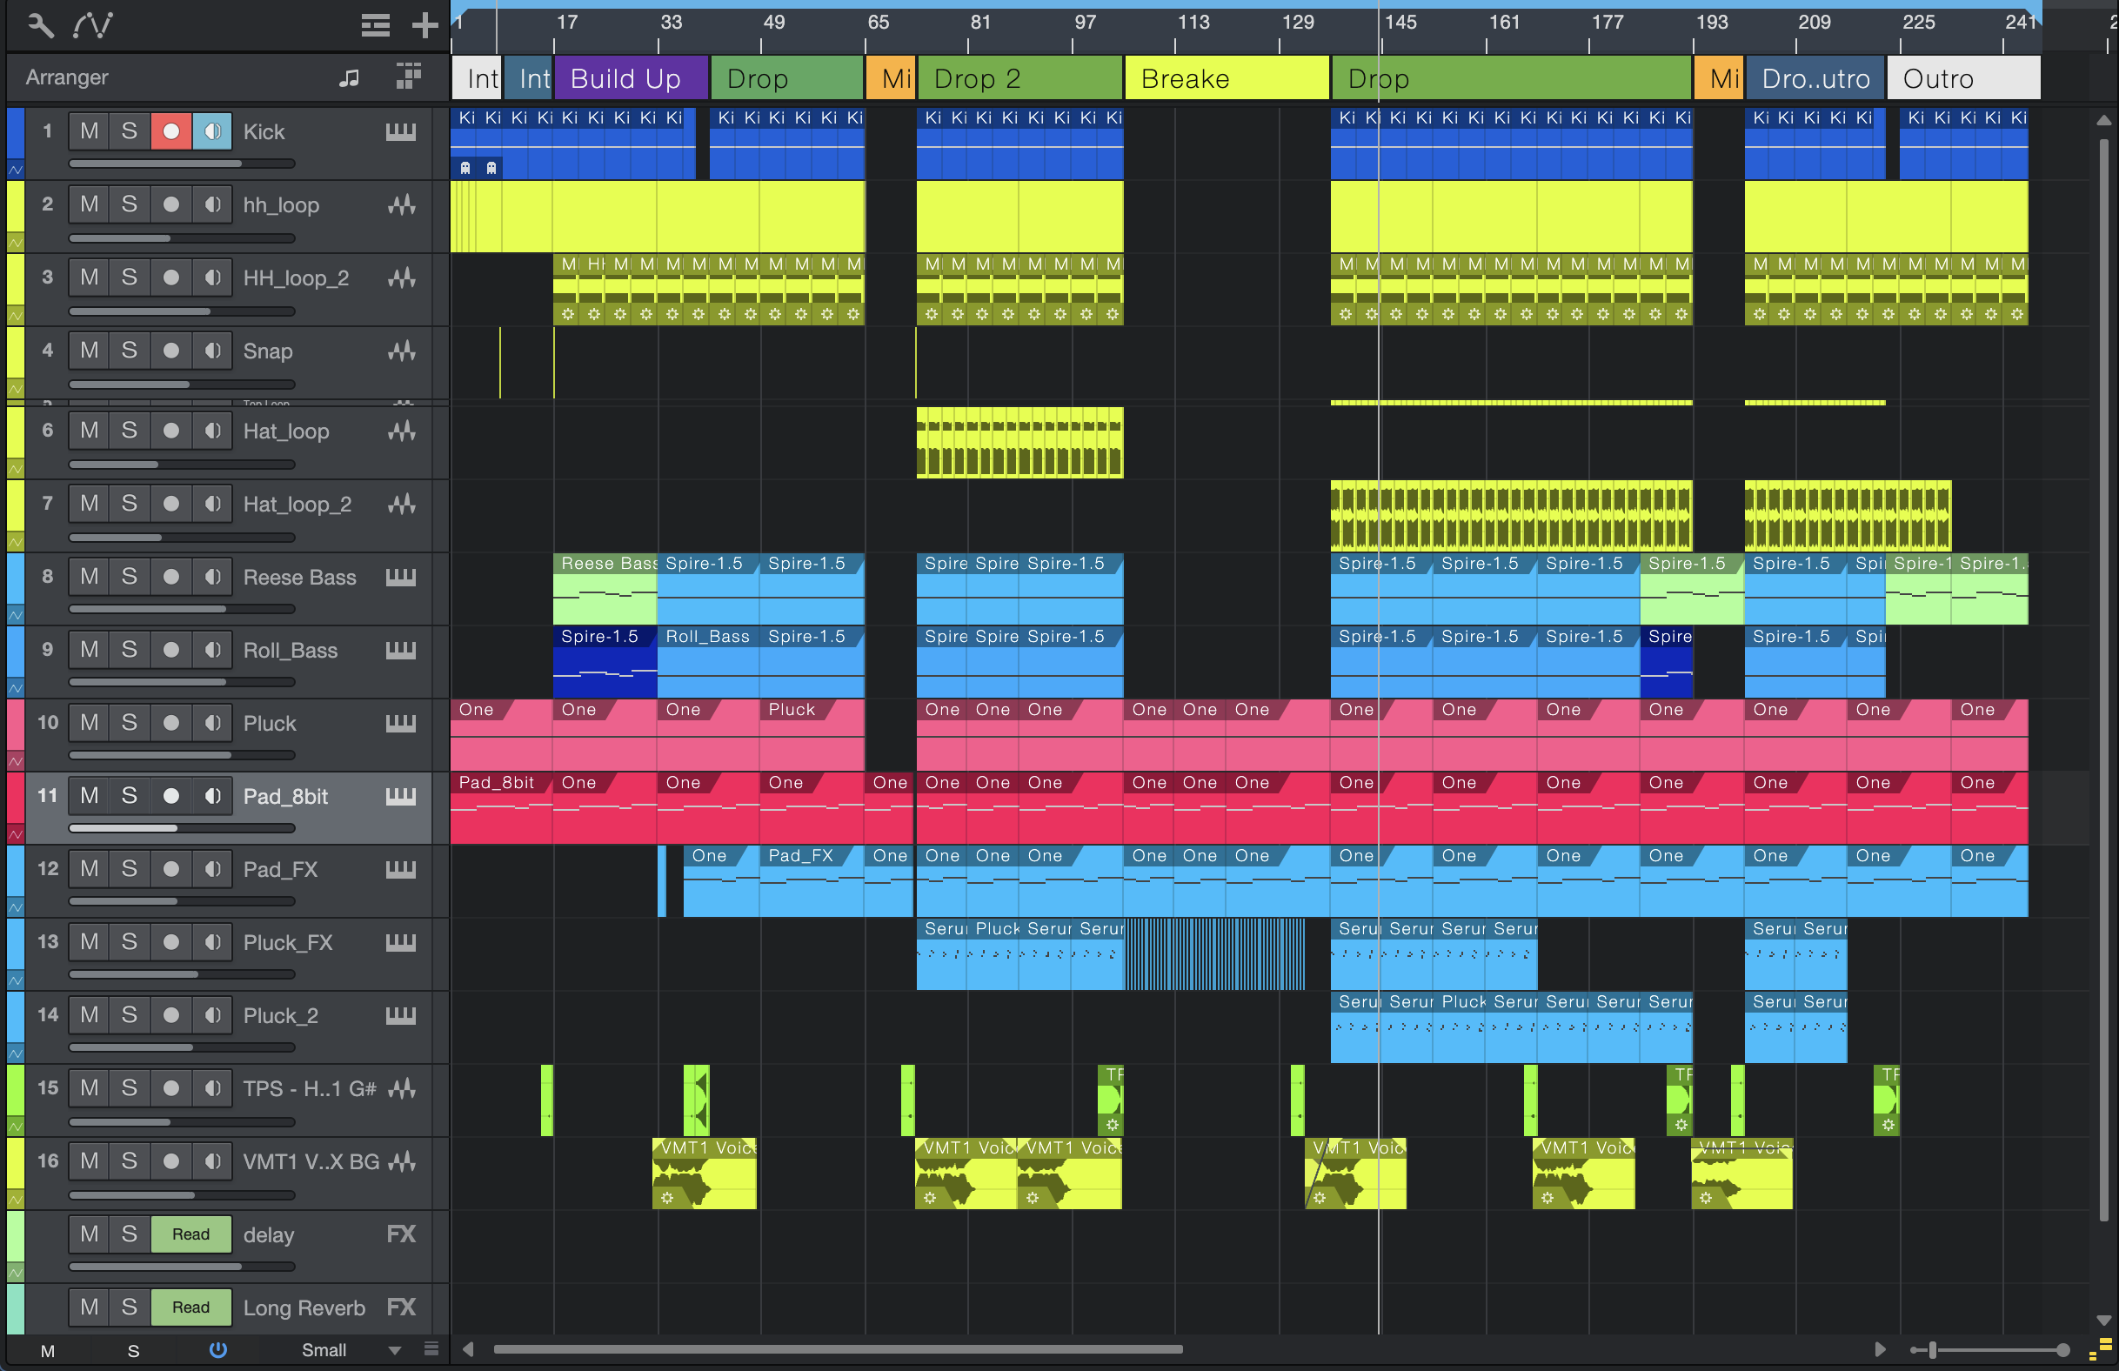Open the track list icon
This screenshot has width=2119, height=1371.
click(x=375, y=24)
